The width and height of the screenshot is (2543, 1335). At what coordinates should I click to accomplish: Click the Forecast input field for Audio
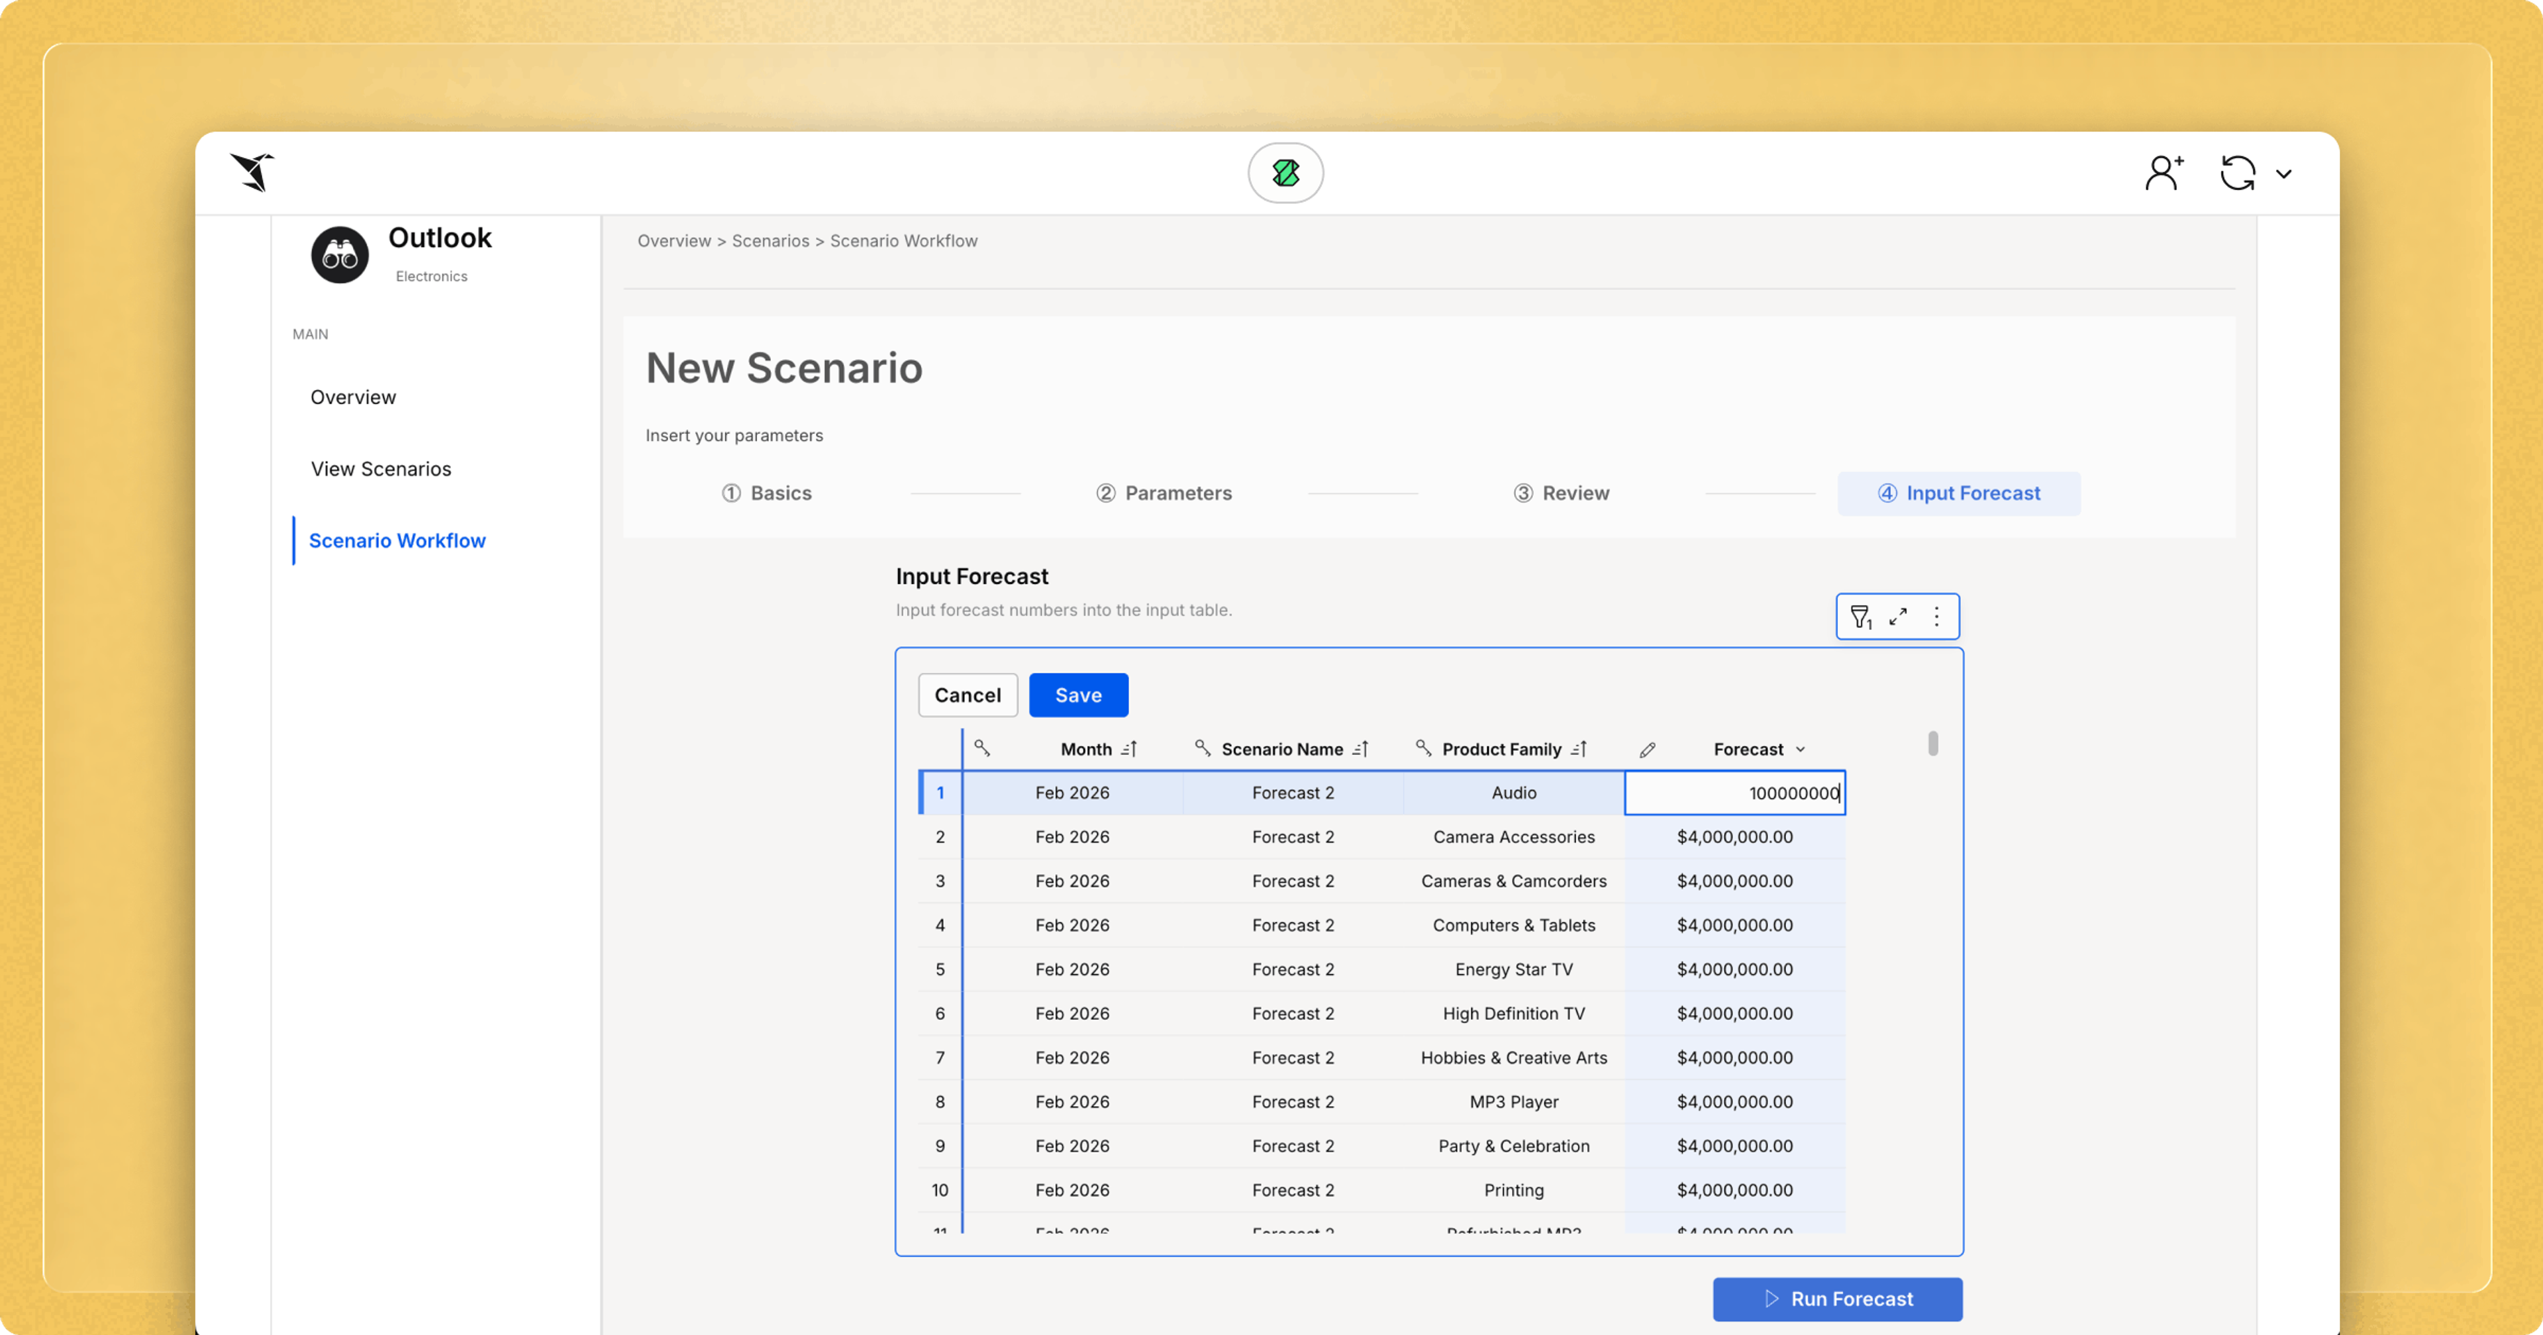click(x=1734, y=793)
